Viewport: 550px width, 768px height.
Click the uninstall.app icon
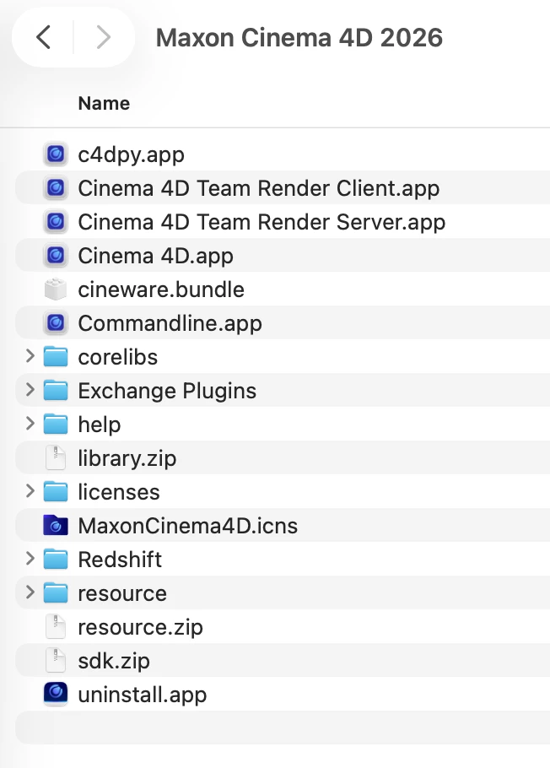[56, 694]
